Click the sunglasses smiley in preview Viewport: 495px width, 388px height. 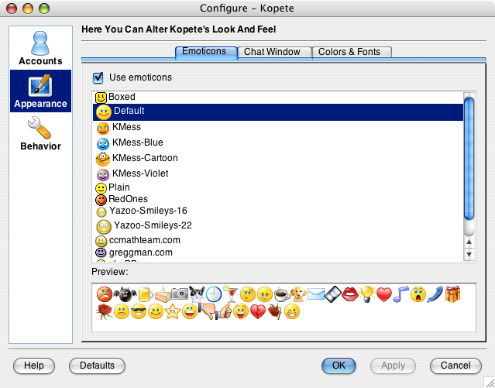pos(139,311)
